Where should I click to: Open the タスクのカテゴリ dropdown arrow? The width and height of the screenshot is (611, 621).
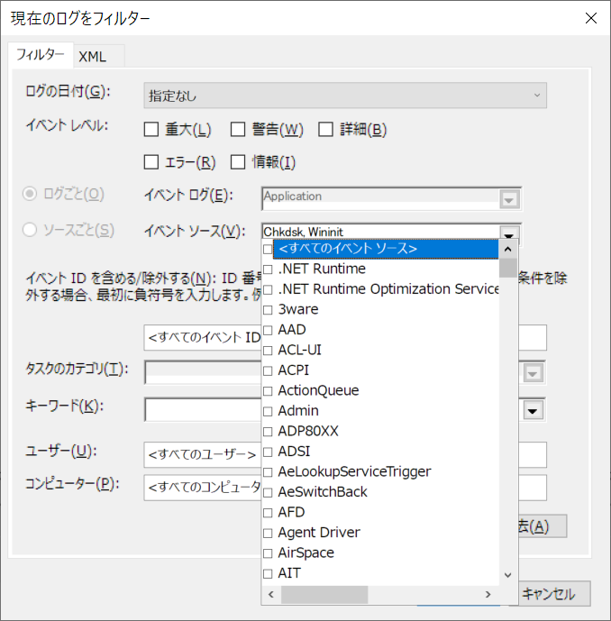(x=533, y=373)
